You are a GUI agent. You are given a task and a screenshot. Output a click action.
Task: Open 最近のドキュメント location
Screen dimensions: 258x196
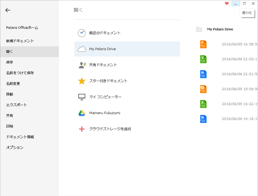click(x=127, y=33)
